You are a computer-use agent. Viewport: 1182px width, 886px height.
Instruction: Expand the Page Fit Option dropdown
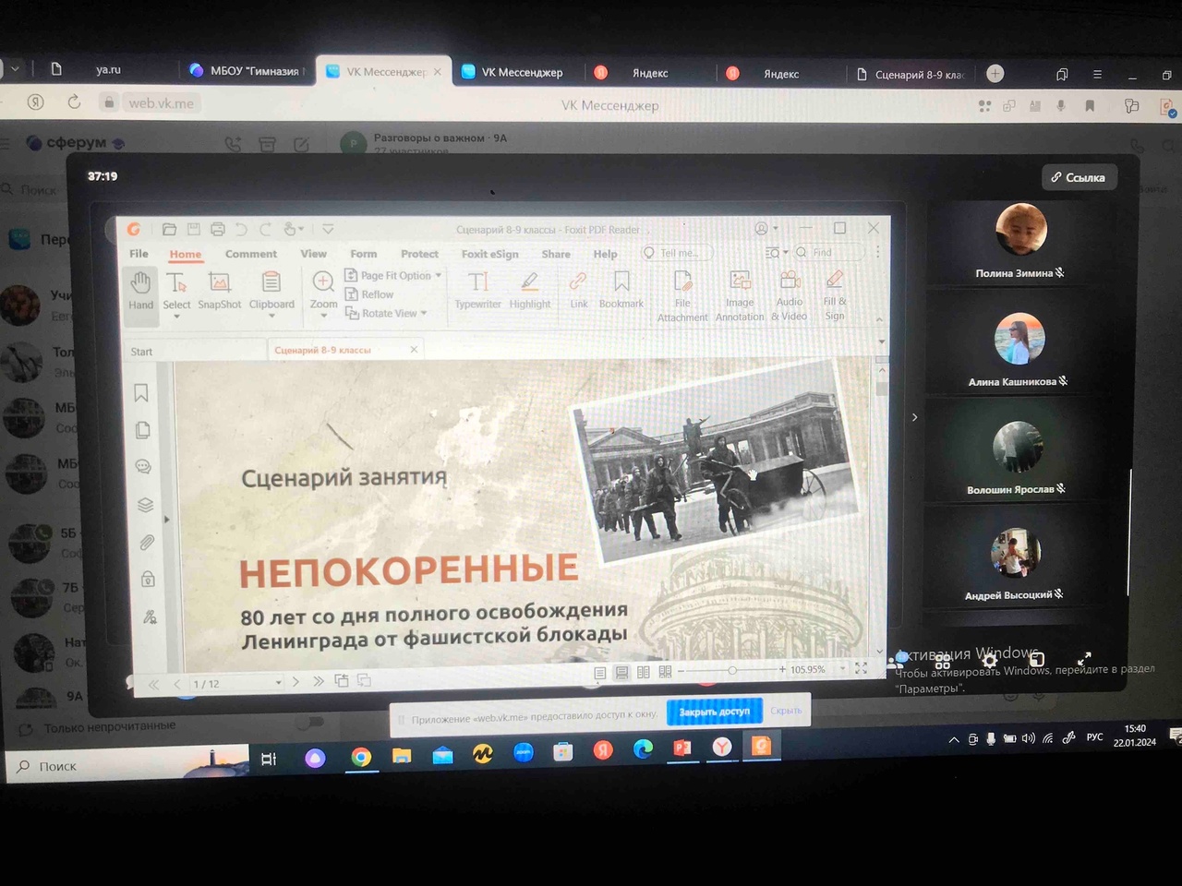pyautogui.click(x=438, y=276)
